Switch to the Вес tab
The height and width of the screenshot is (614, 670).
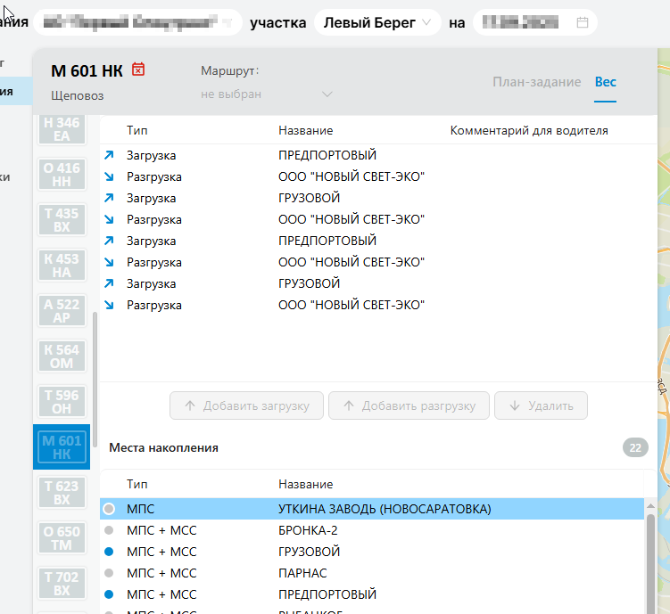pyautogui.click(x=605, y=82)
